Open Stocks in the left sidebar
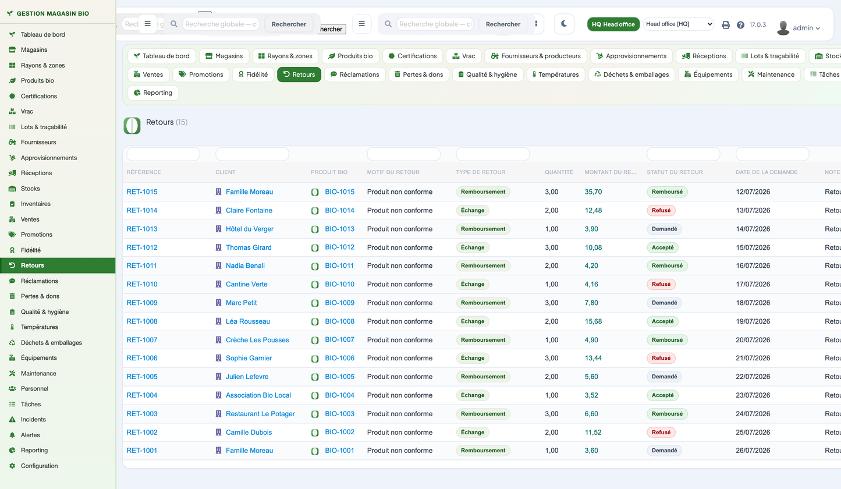 (58, 189)
